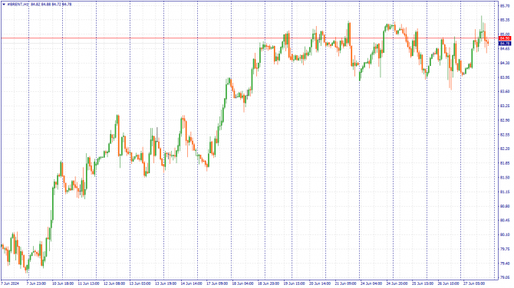Screen dimensions: 514x288
Task: Click the 7 Jun 23:00 time label
Action: (36, 283)
